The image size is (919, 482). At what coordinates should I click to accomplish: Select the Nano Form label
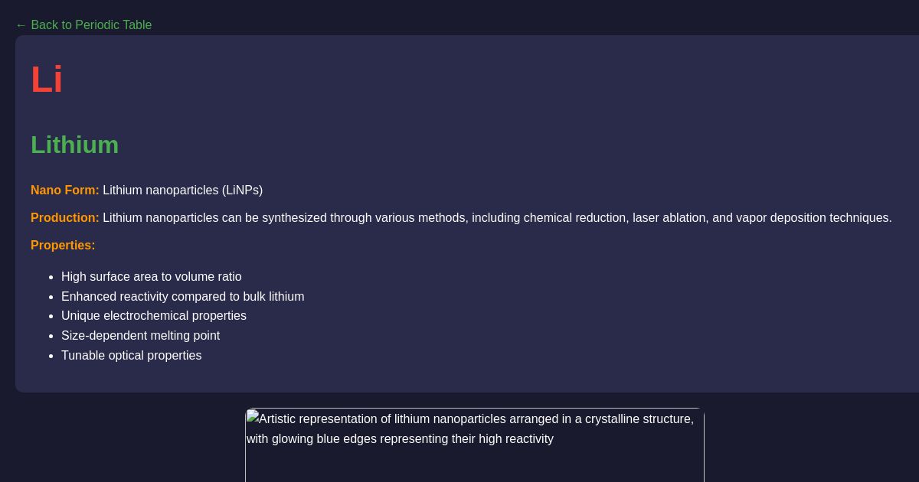[65, 191]
